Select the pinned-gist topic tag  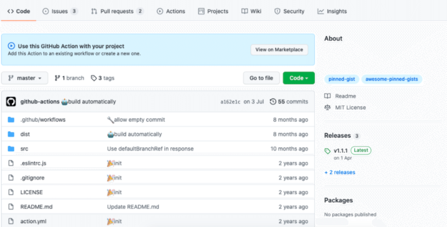click(x=341, y=79)
